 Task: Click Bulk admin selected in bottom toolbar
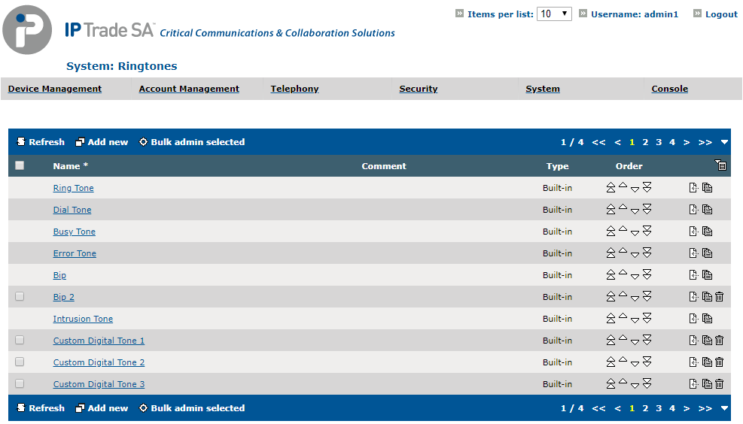click(x=192, y=408)
